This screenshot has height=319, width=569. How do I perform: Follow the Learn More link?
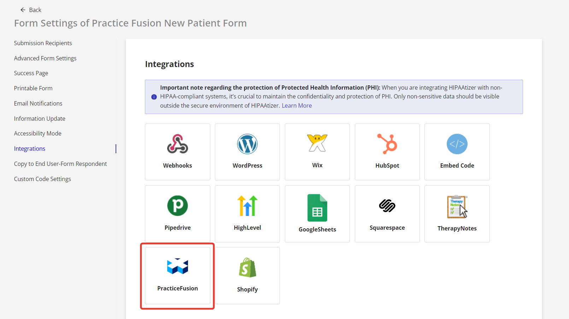point(297,106)
